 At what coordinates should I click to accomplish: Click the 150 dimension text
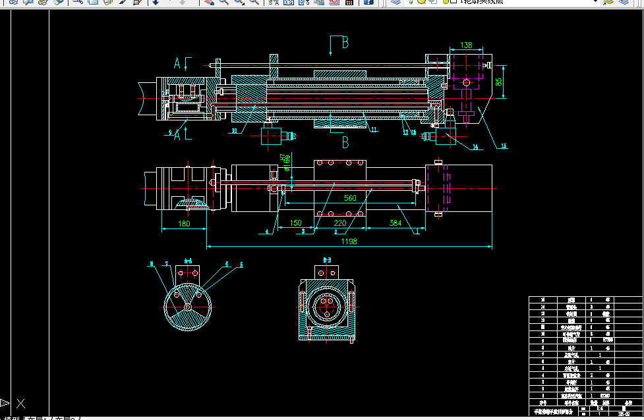pyautogui.click(x=296, y=223)
